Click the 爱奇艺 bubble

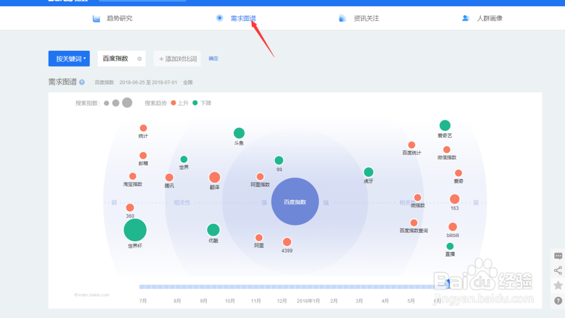[445, 125]
